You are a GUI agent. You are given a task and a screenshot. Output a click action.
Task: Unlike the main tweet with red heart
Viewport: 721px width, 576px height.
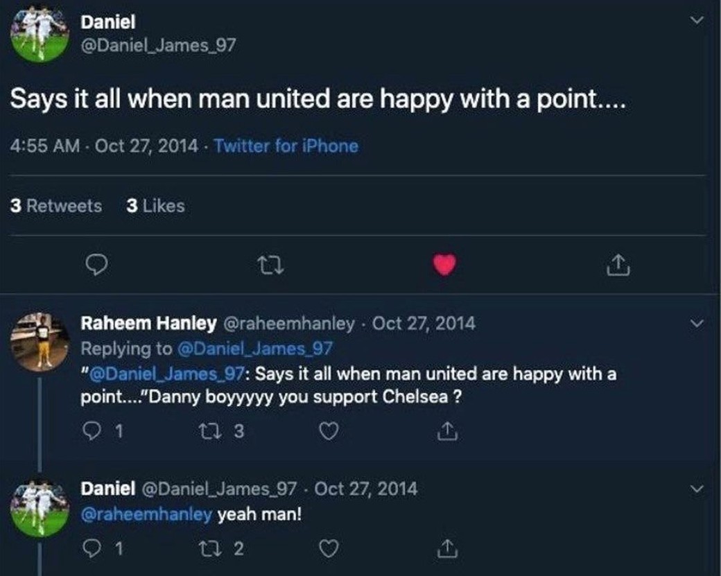click(444, 264)
